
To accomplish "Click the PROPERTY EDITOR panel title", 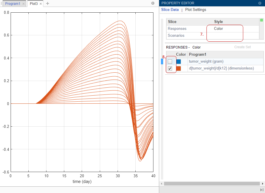I will point(178,3).
